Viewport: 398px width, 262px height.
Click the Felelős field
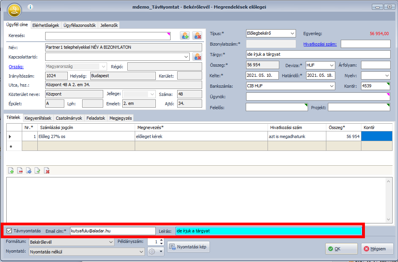276,107
